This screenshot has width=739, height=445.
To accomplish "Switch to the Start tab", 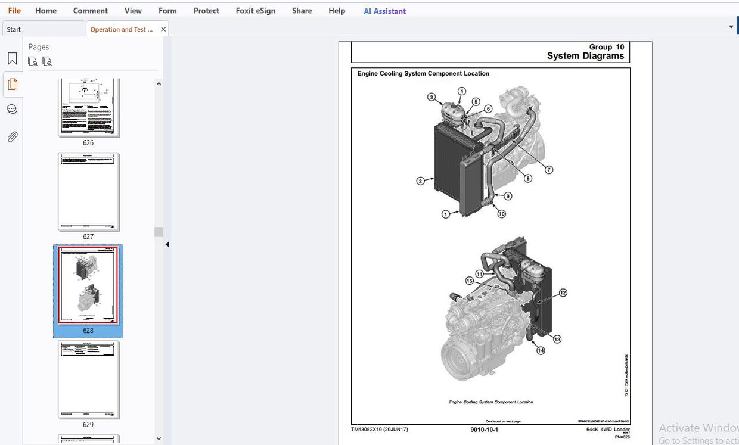I will 43,29.
